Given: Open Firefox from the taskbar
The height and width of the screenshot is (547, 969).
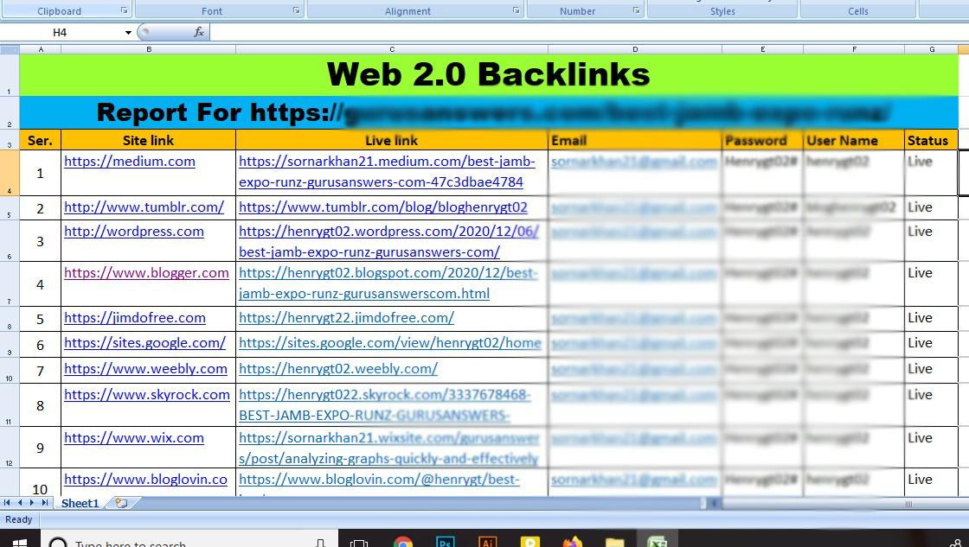Looking at the screenshot, I should click(x=573, y=543).
